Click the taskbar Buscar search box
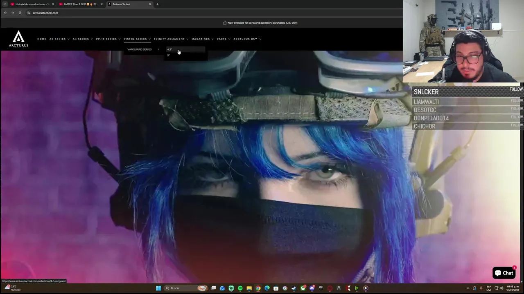Screen dimensions: 524x294 point(185,288)
